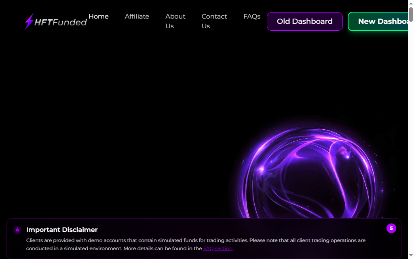Click the scrollbar down arrow
Viewport: 414px width, 259px height.
pos(411,256)
